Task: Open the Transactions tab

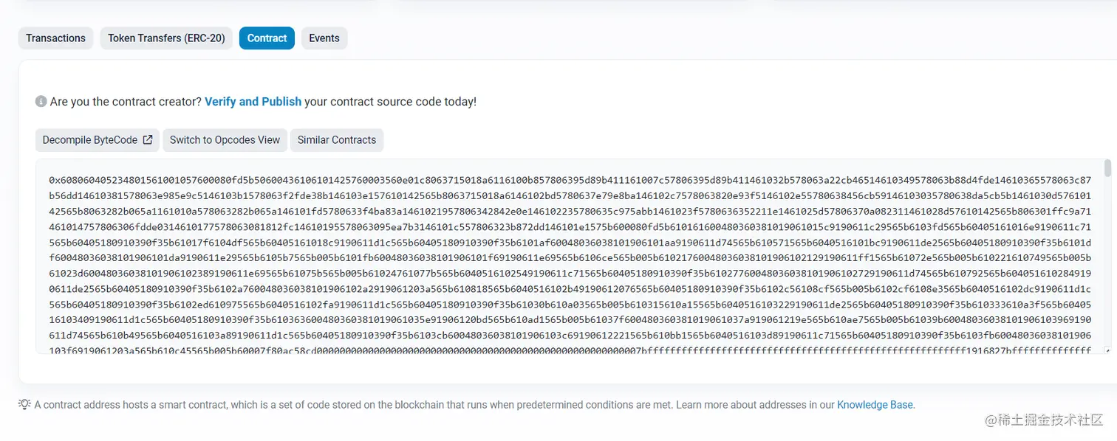Action: [55, 38]
